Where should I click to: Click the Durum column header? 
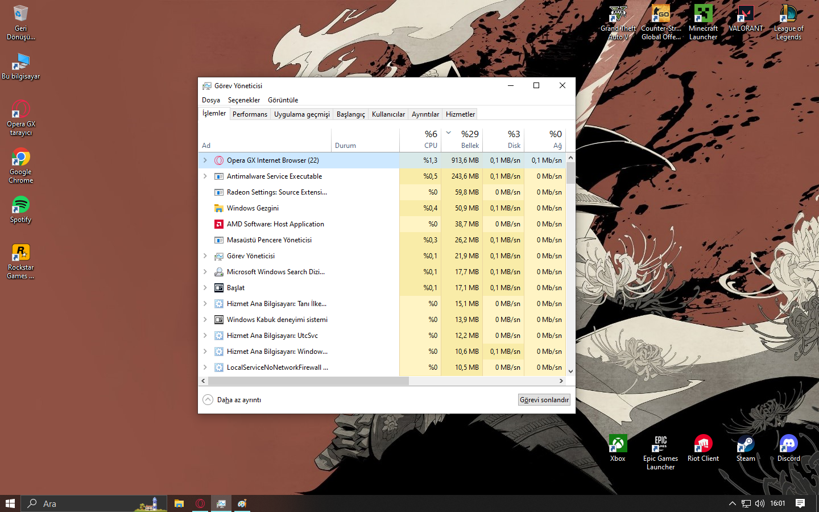366,139
